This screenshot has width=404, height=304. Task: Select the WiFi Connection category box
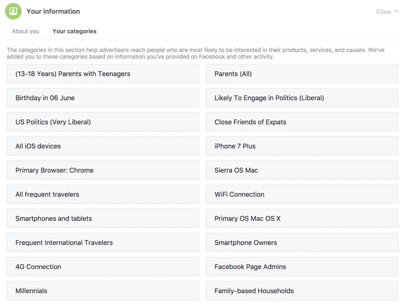(302, 195)
